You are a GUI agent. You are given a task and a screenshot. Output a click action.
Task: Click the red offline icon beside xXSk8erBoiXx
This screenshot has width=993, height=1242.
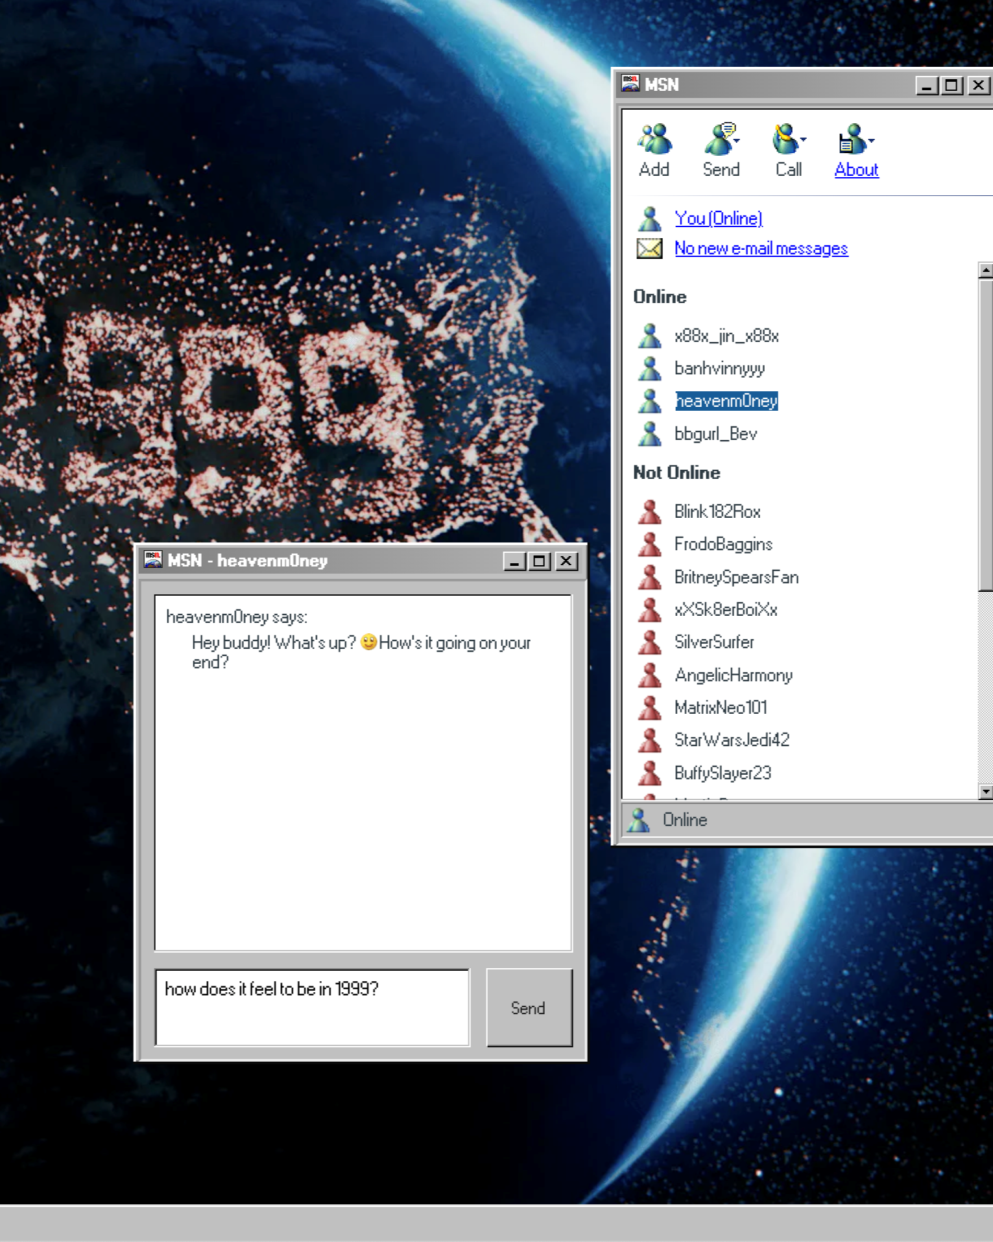pyautogui.click(x=649, y=610)
